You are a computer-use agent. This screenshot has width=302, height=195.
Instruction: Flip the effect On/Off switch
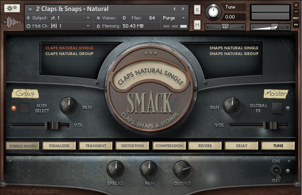pos(276,172)
